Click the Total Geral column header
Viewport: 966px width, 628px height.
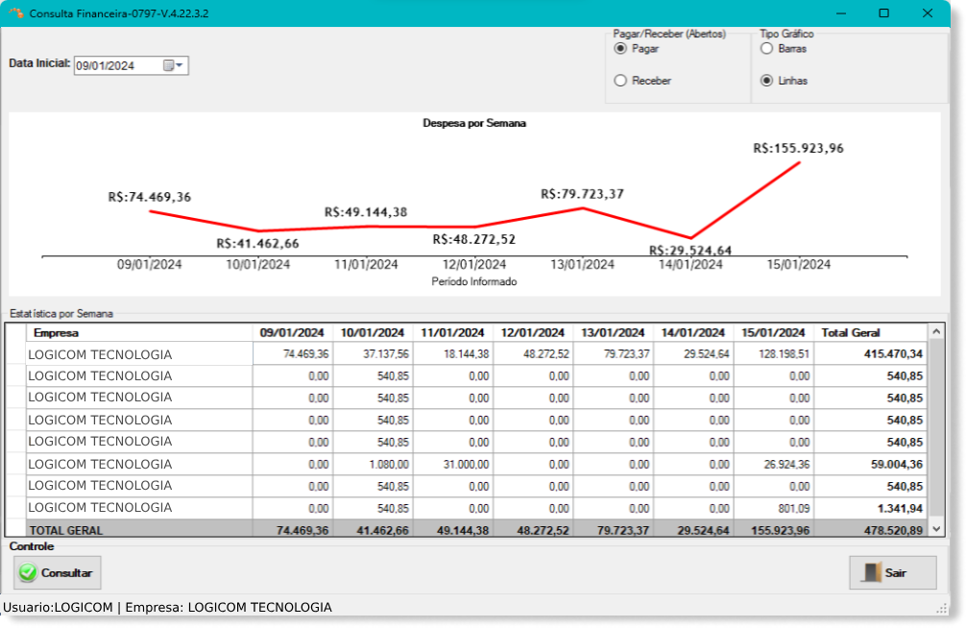pyautogui.click(x=871, y=333)
